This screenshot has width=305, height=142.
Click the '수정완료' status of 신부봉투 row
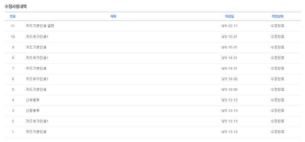[278, 100]
